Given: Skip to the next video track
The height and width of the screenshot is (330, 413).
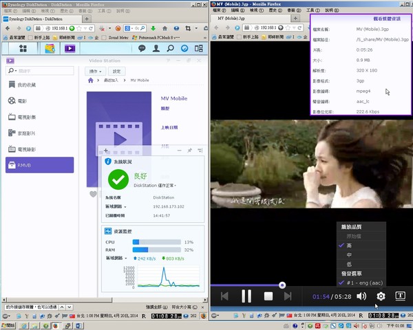Looking at the screenshot, I should point(288,296).
